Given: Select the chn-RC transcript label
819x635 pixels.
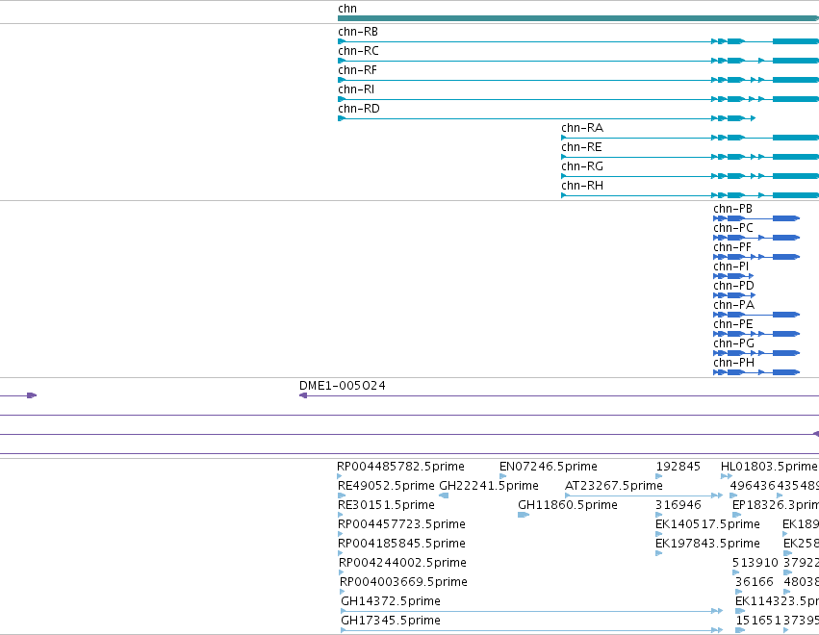Looking at the screenshot, I should tap(358, 51).
